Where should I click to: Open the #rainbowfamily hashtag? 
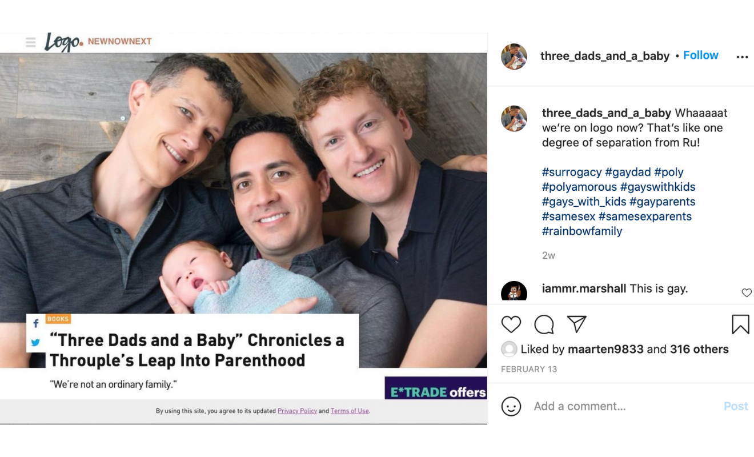pos(581,231)
